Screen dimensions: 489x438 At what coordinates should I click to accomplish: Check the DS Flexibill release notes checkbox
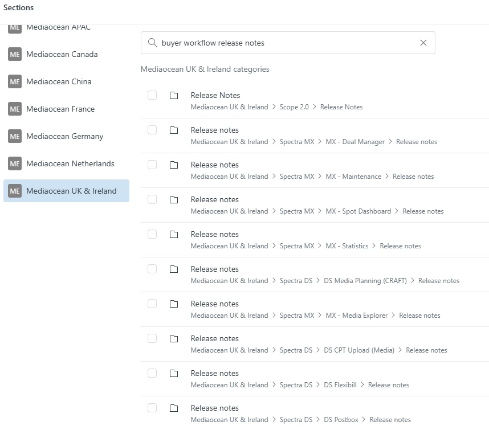tap(152, 373)
